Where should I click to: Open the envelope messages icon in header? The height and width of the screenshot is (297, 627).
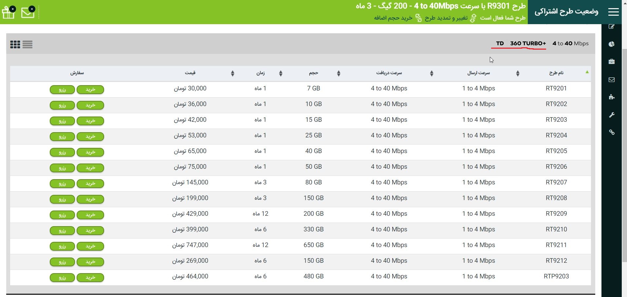click(28, 12)
